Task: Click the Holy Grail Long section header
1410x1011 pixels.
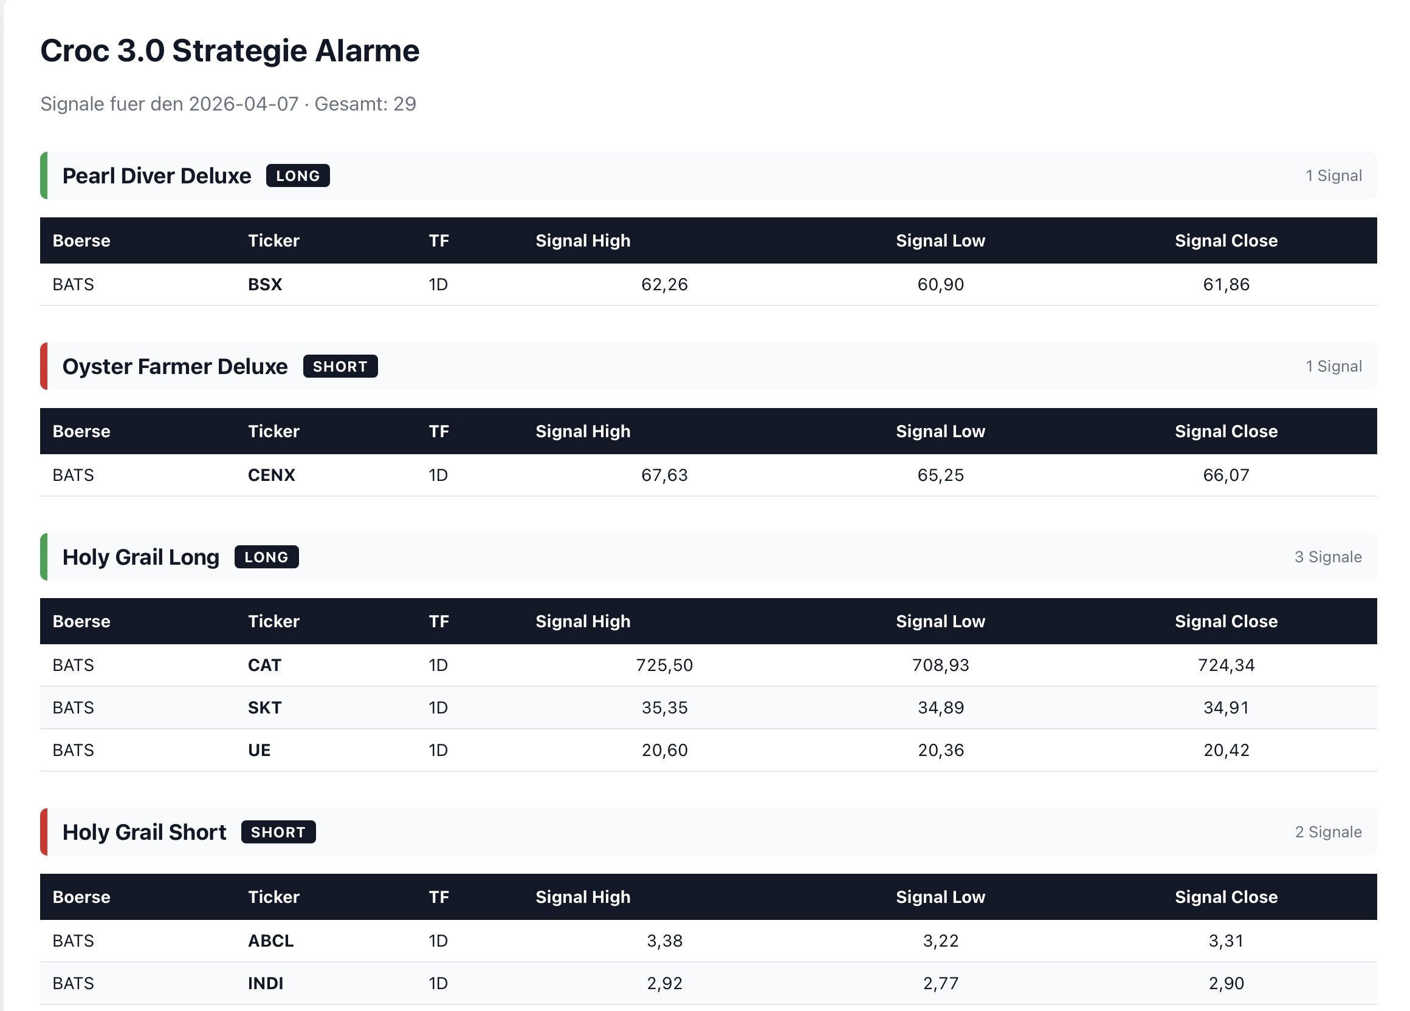Action: (x=140, y=557)
